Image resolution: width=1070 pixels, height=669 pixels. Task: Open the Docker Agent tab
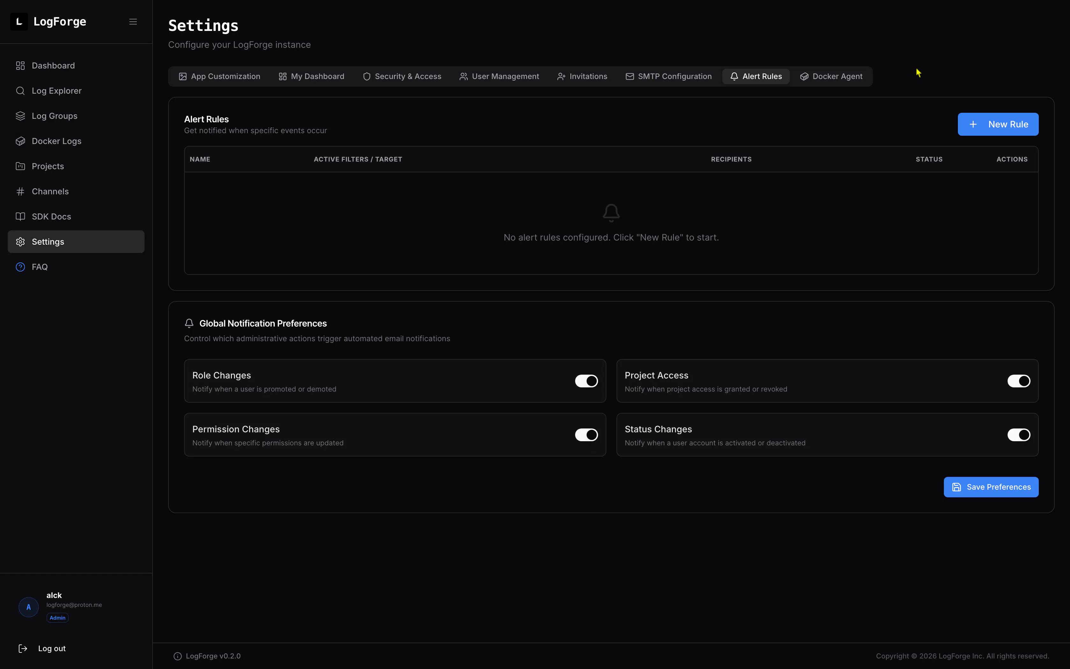tap(831, 76)
